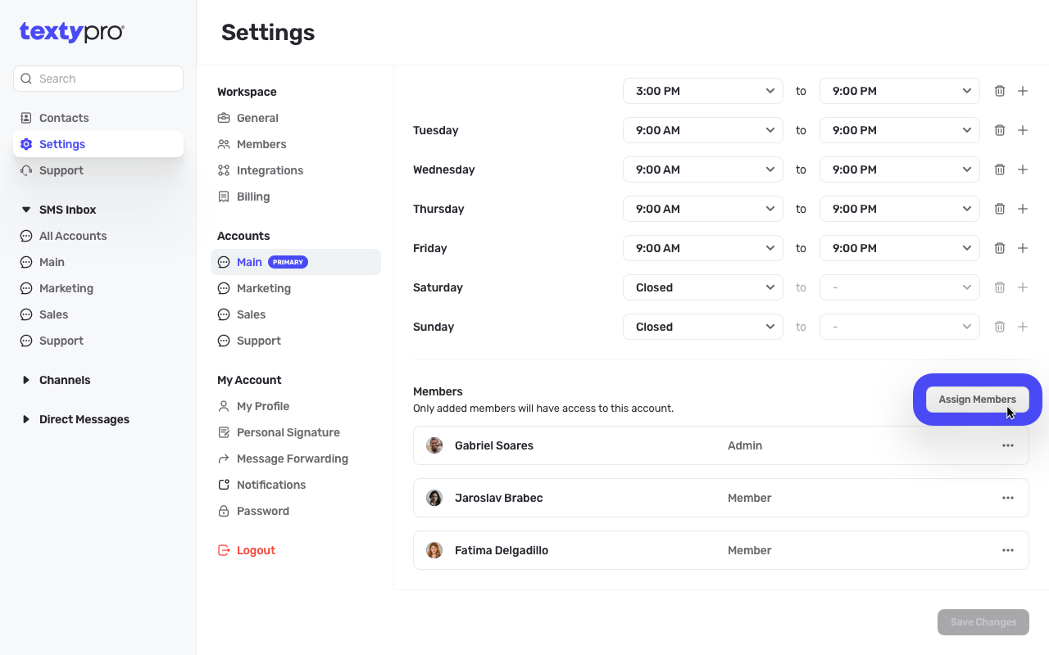Open Message Forwarding settings
Screen dimensions: 1049x655
[293, 458]
